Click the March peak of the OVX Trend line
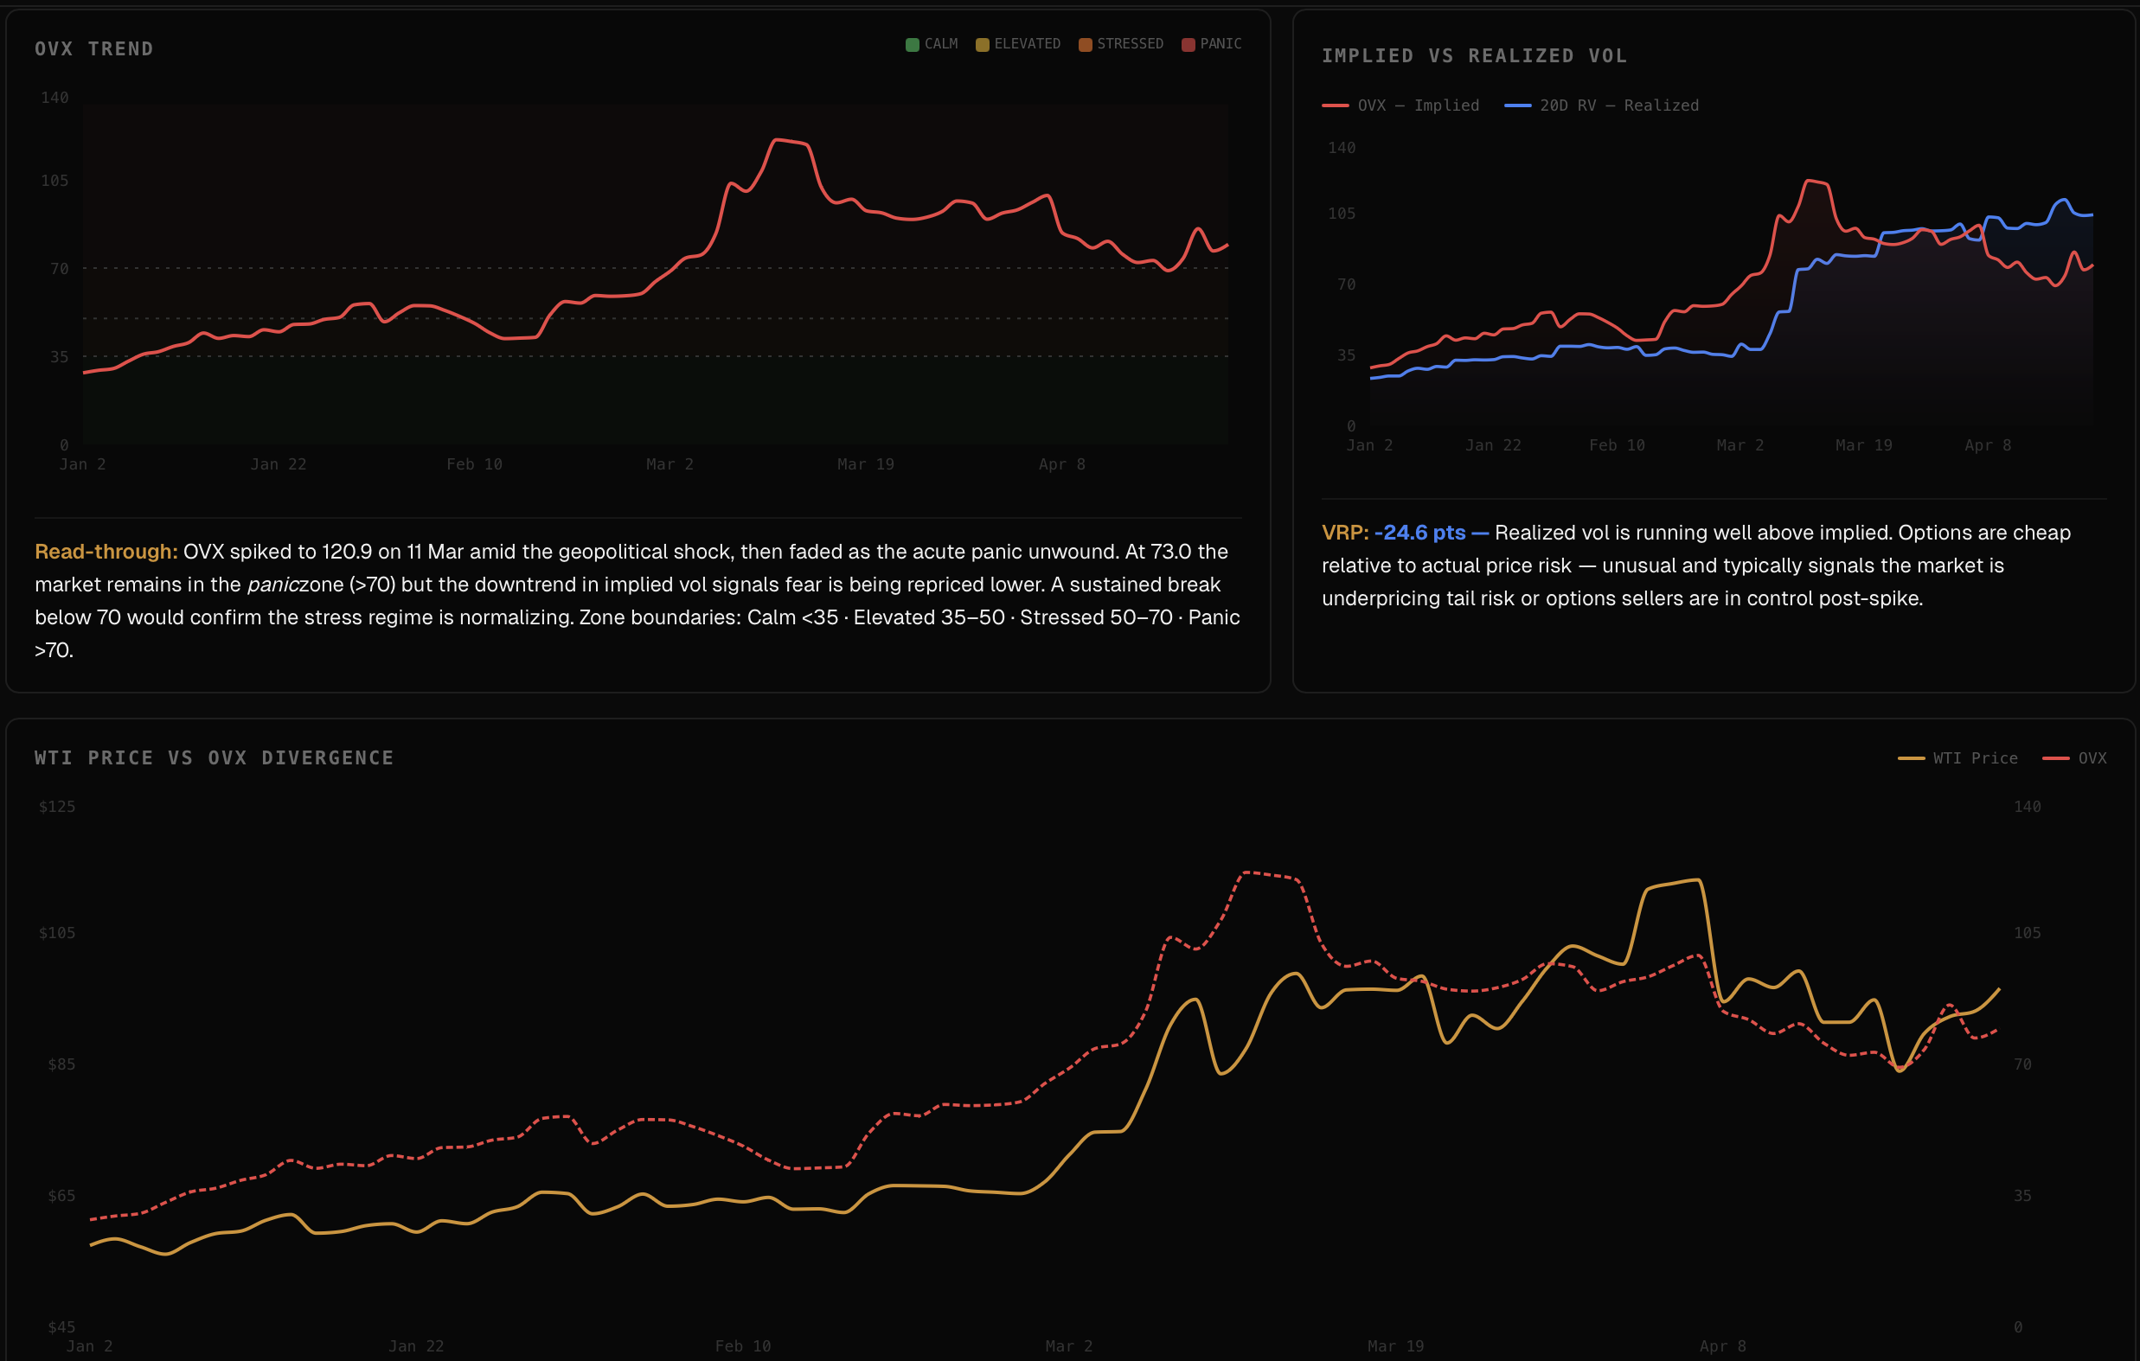The height and width of the screenshot is (1361, 2140). tap(778, 140)
